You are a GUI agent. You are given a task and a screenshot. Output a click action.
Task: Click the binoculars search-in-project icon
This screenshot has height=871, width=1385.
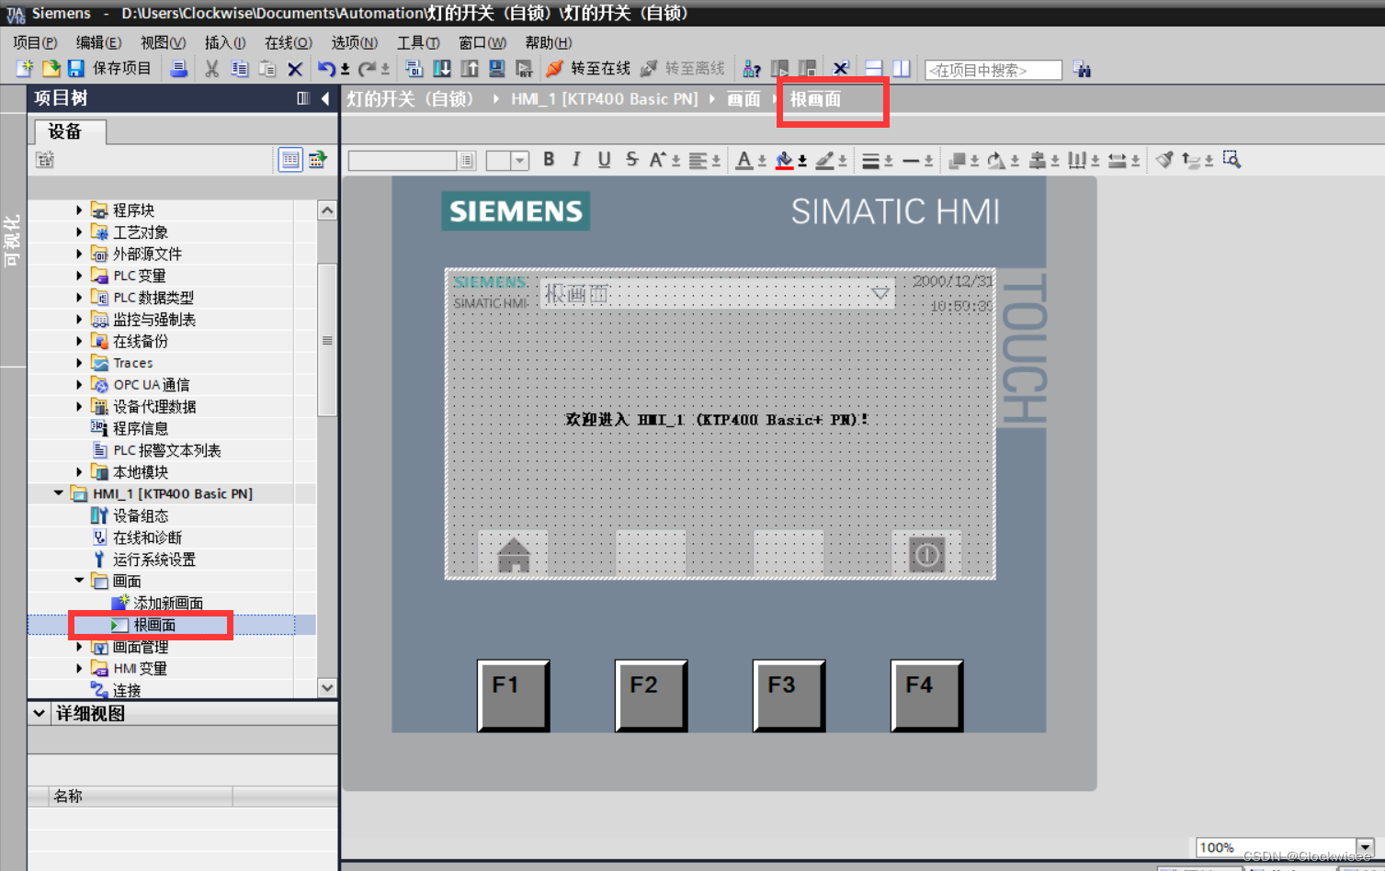tap(1082, 69)
